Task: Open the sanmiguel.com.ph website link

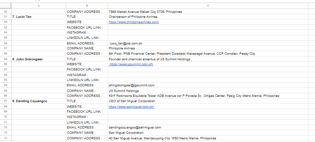Action: coord(131,107)
